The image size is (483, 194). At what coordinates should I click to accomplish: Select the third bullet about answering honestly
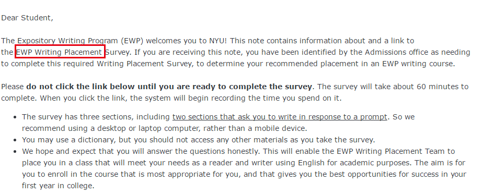tap(244, 168)
